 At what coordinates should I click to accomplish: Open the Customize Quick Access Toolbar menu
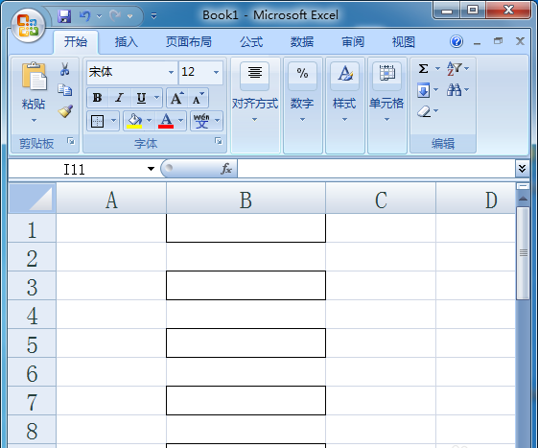153,15
